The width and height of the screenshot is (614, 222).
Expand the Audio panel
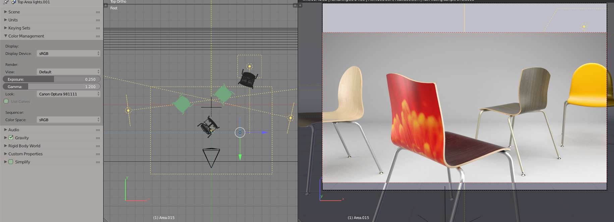coord(5,130)
